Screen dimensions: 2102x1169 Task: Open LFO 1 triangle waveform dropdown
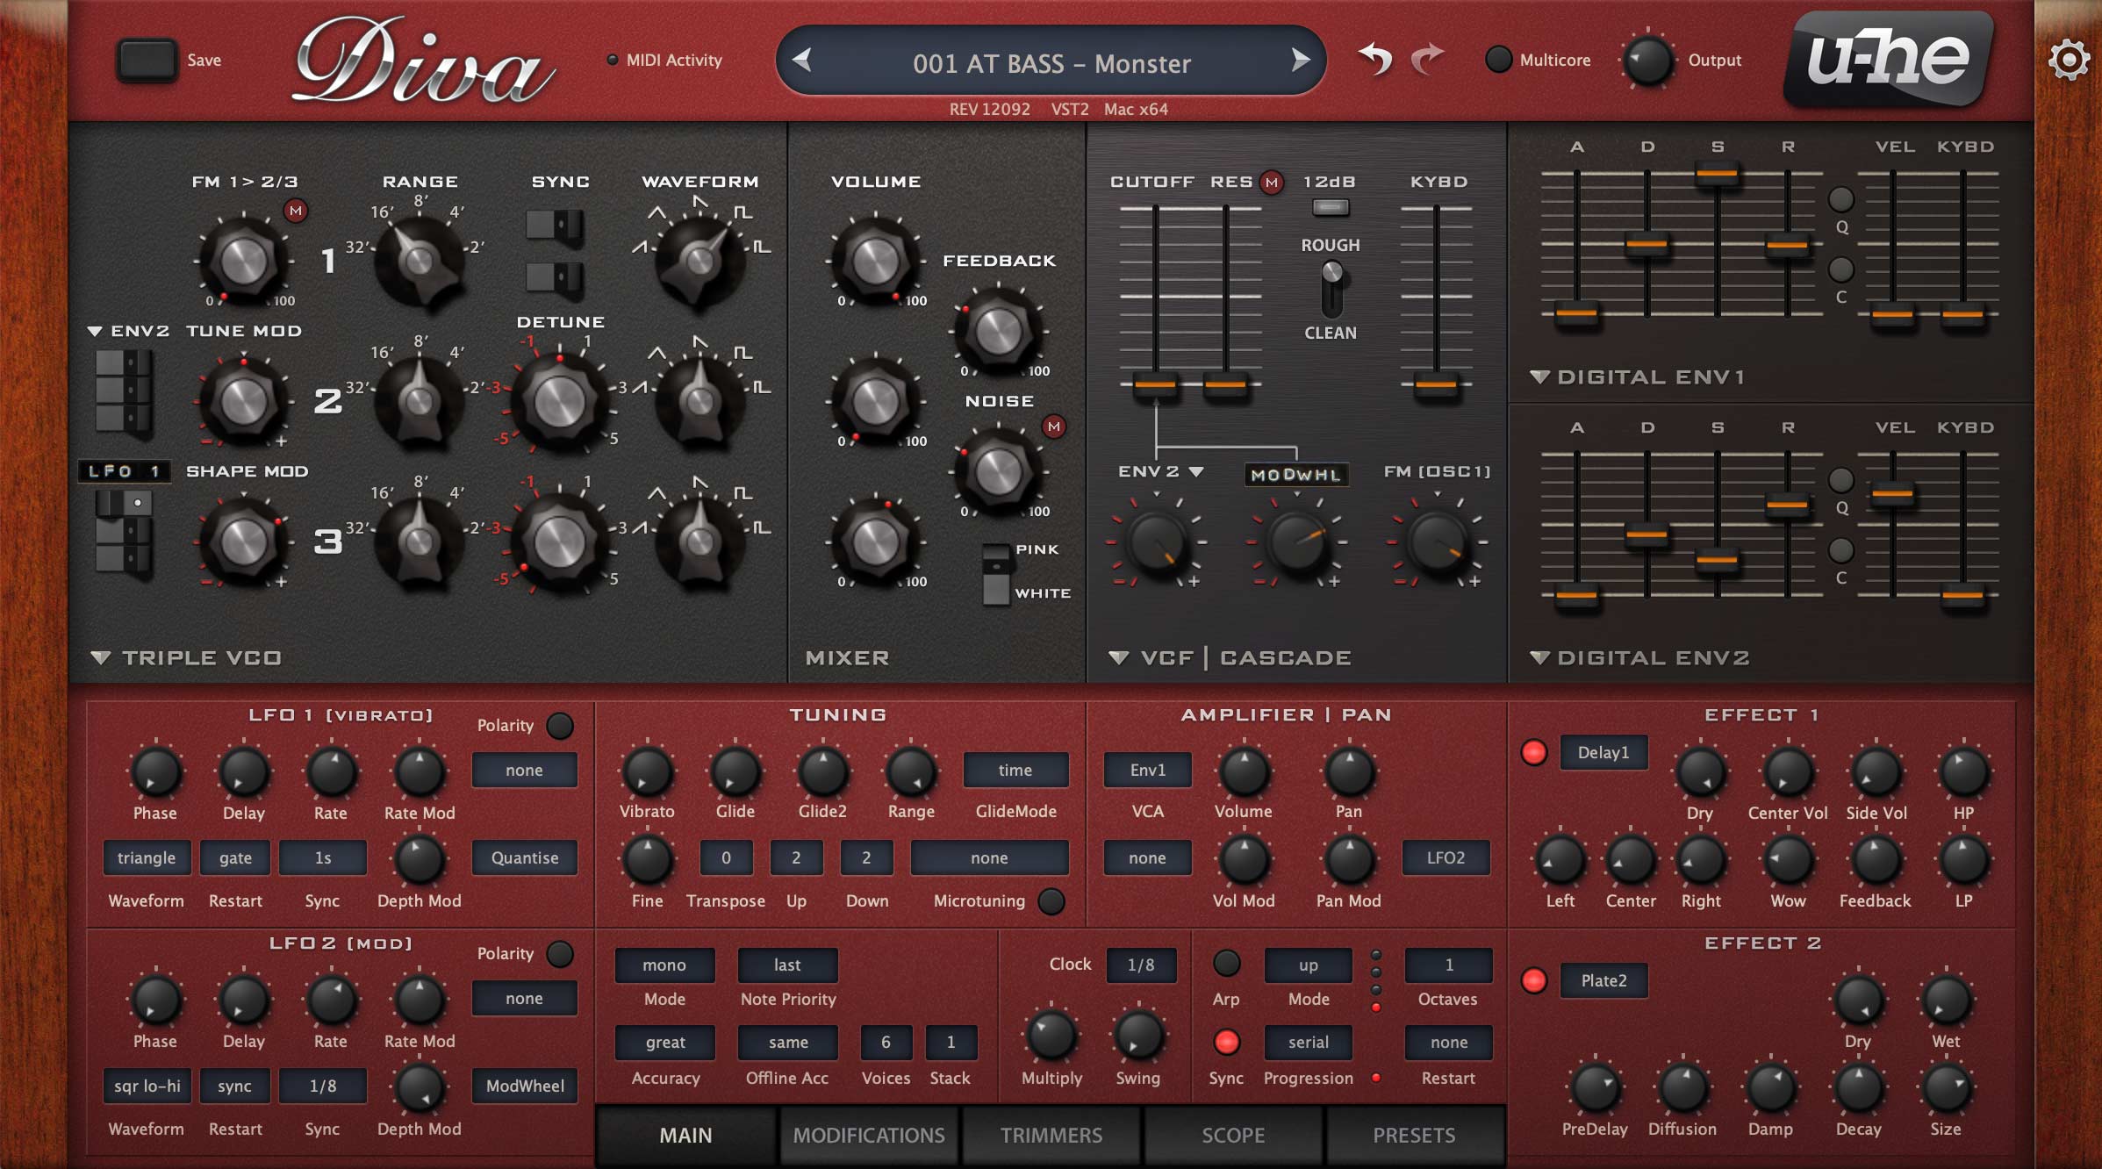(146, 858)
